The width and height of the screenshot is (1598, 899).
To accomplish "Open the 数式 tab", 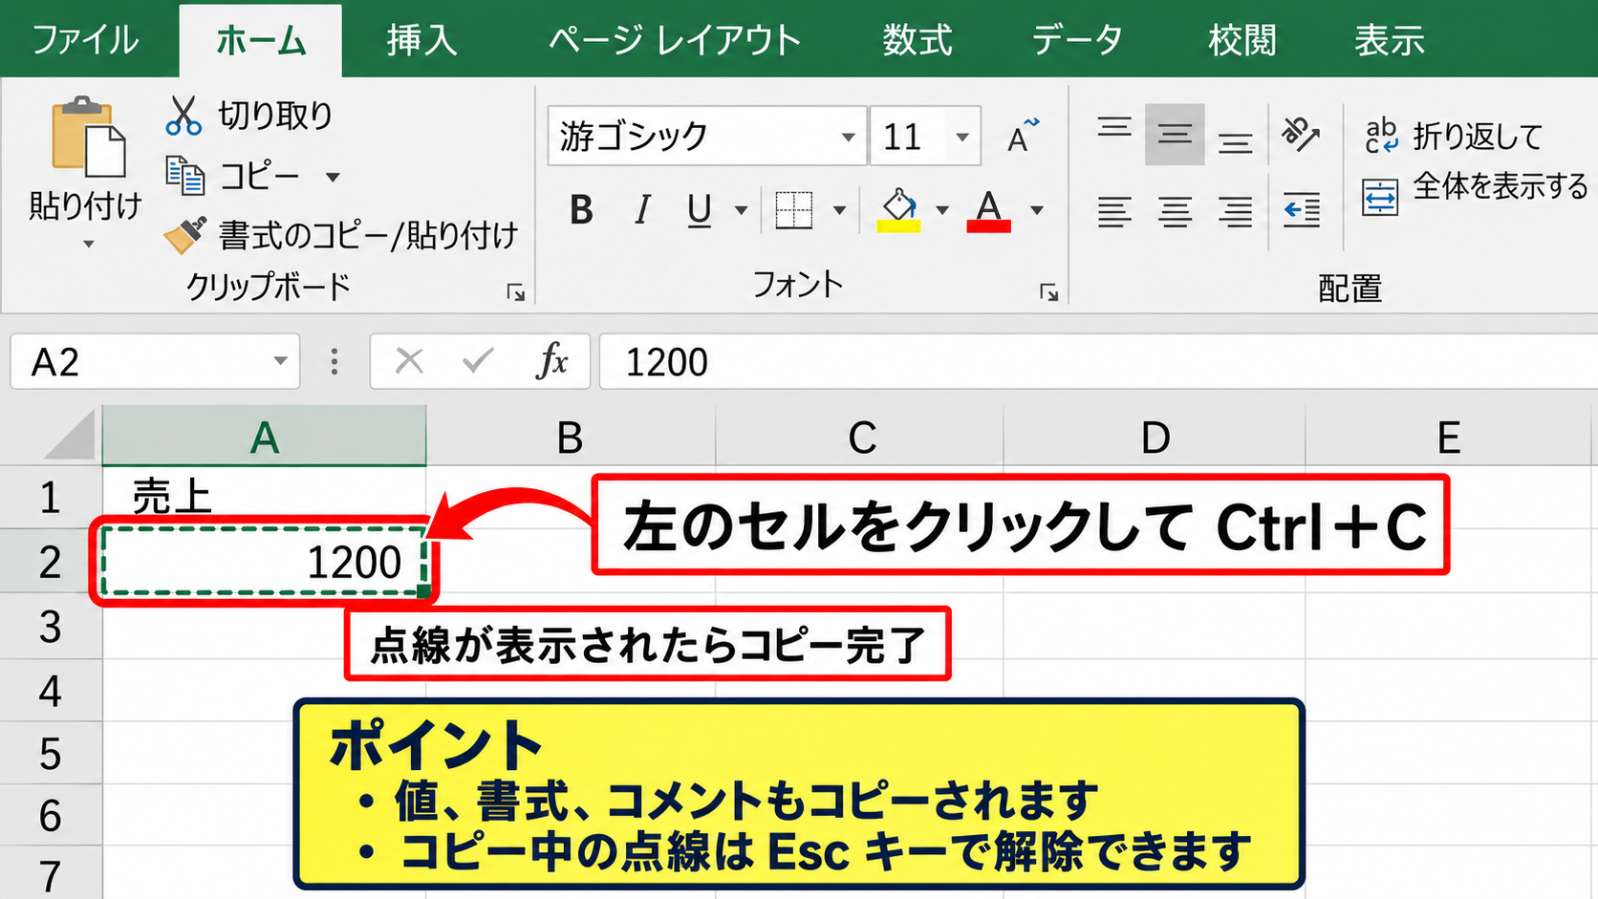I will coord(918,40).
